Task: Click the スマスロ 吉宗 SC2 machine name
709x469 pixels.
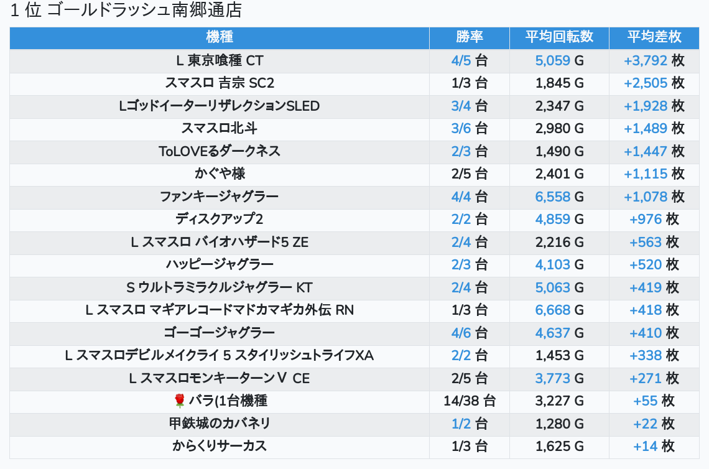Action: click(220, 83)
